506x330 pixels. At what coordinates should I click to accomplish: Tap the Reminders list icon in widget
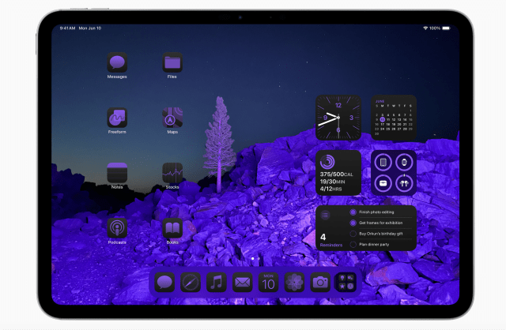click(x=325, y=215)
